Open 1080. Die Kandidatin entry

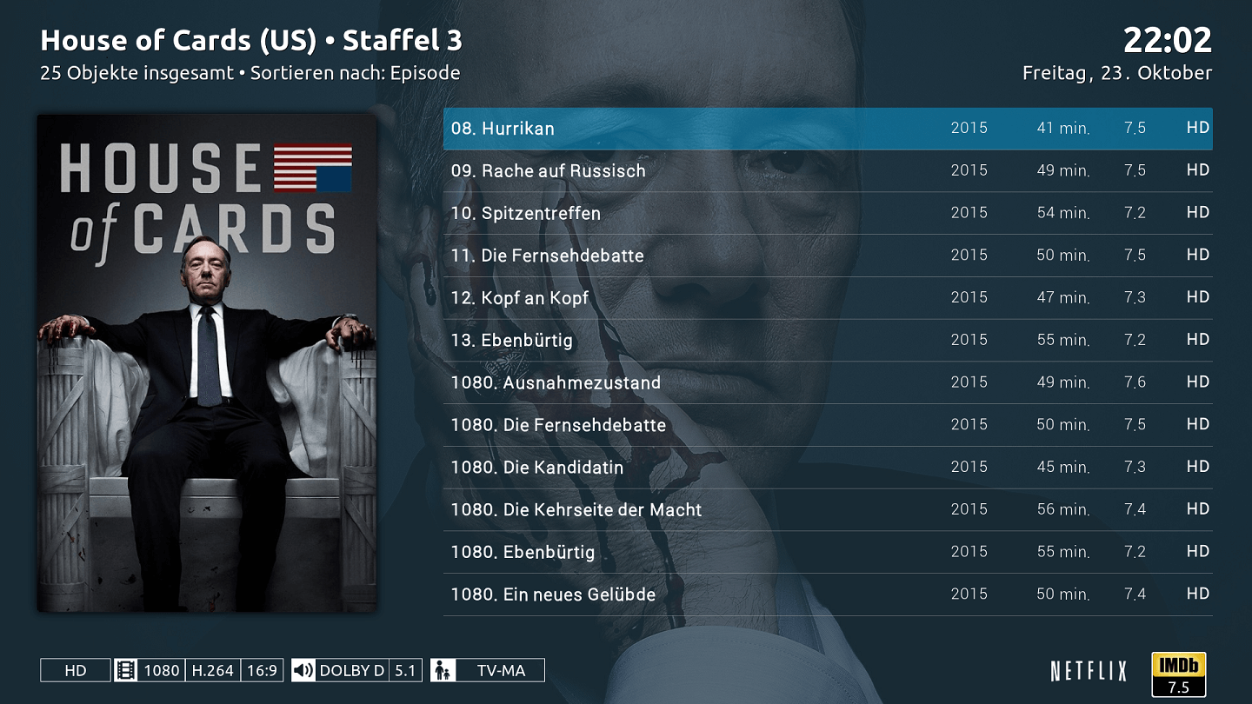point(828,468)
